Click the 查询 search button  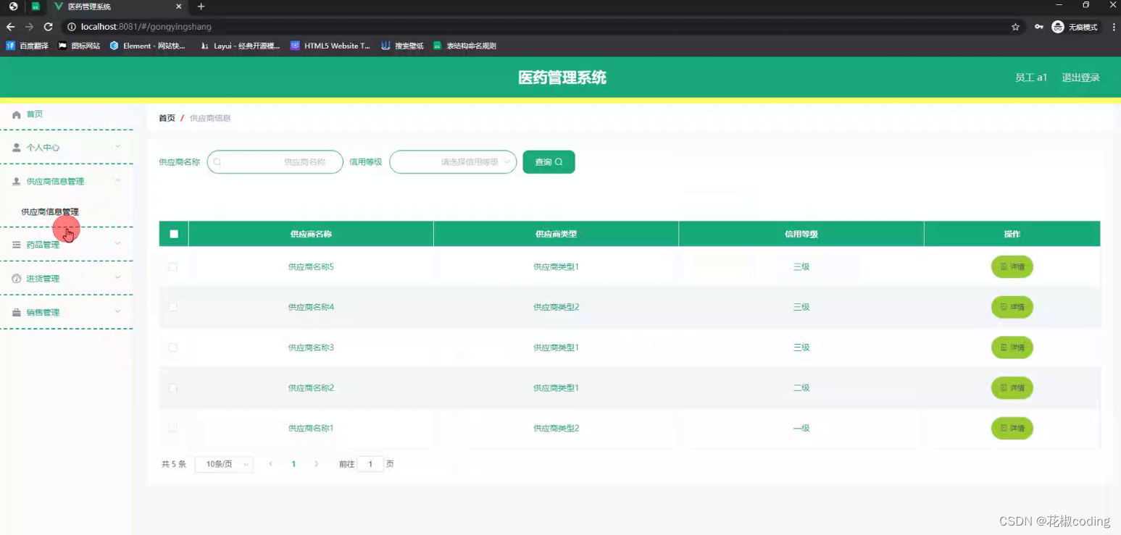point(549,162)
